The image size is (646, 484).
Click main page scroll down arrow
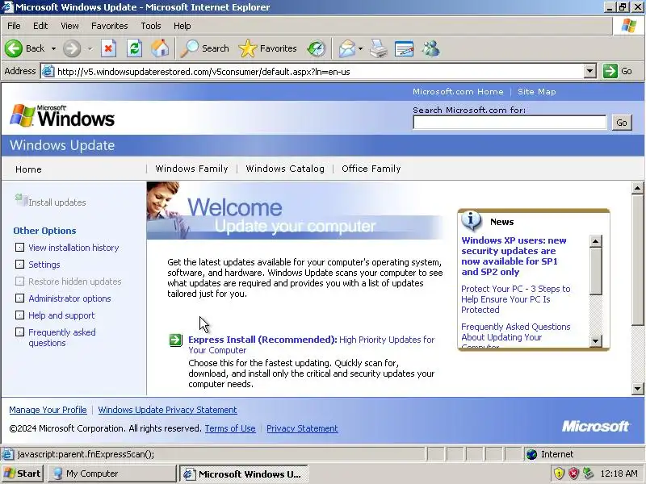[x=637, y=388]
